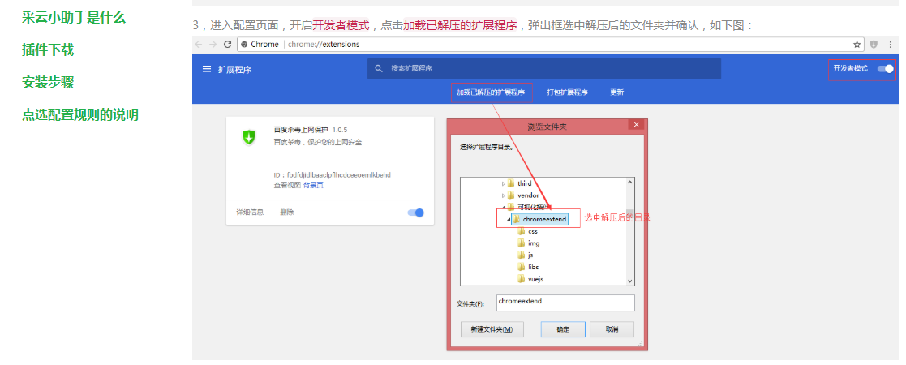The width and height of the screenshot is (906, 365).
Task: Go back with Chrome's back arrow
Action: [x=199, y=45]
